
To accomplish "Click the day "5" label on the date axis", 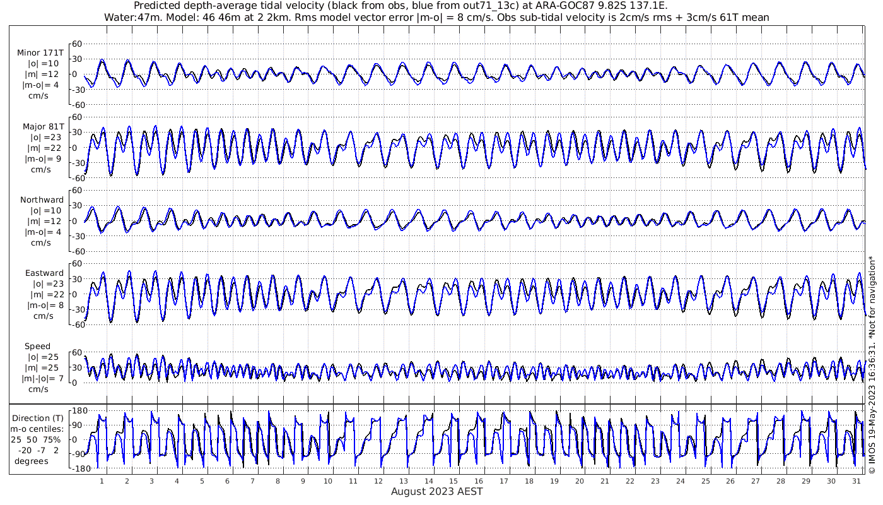I will pyautogui.click(x=202, y=481).
